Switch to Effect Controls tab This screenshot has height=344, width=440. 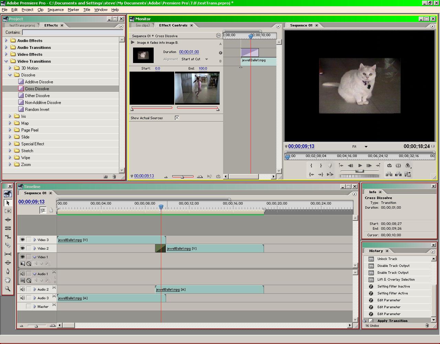coord(173,25)
